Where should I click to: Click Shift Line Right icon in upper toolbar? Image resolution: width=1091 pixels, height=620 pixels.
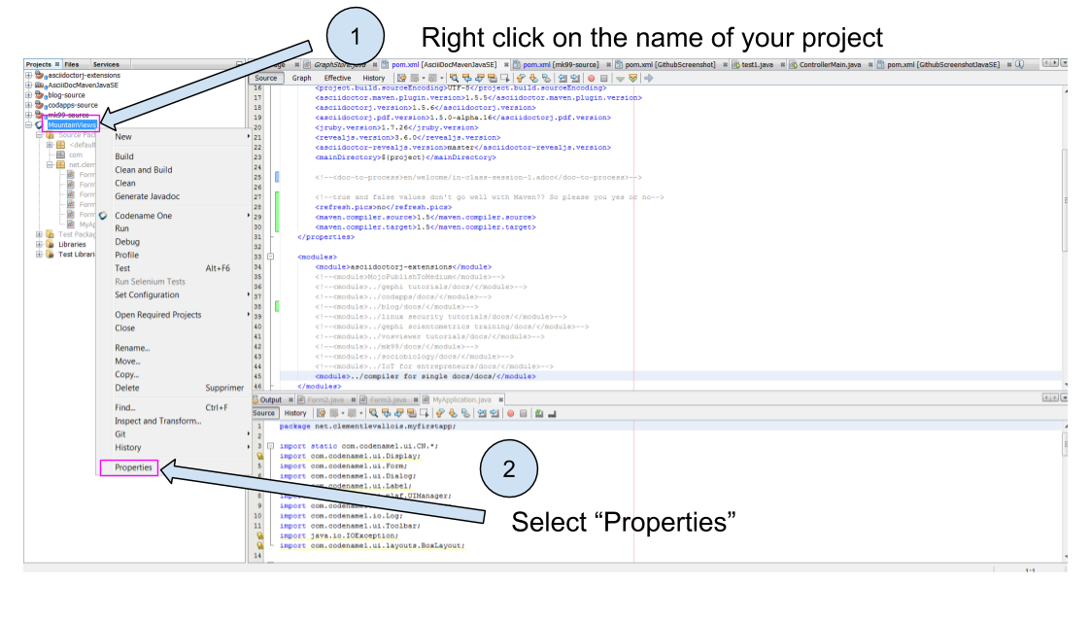pos(575,79)
